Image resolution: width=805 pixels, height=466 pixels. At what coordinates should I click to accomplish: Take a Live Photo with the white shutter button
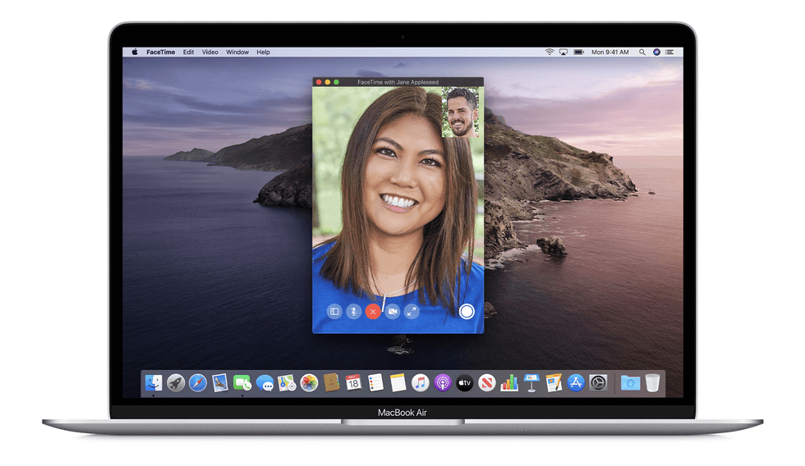467,311
